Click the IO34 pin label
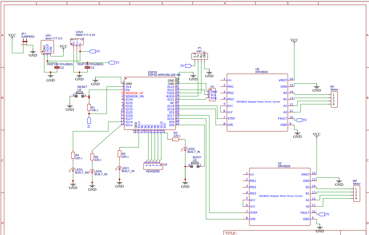This screenshot has height=235, width=369. 129,100
